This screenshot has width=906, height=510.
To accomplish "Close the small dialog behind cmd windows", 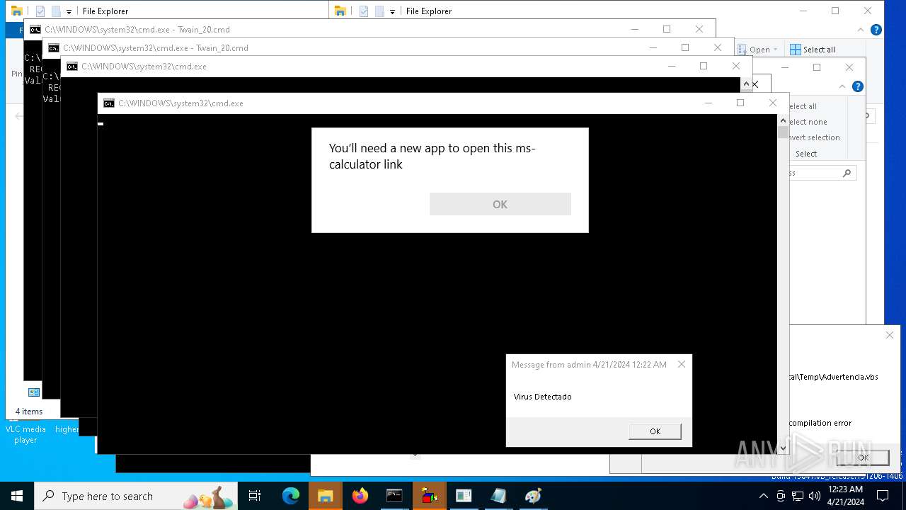I will coord(755,84).
